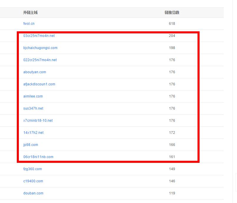Select the 119 count for douban.com

[x=172, y=193]
